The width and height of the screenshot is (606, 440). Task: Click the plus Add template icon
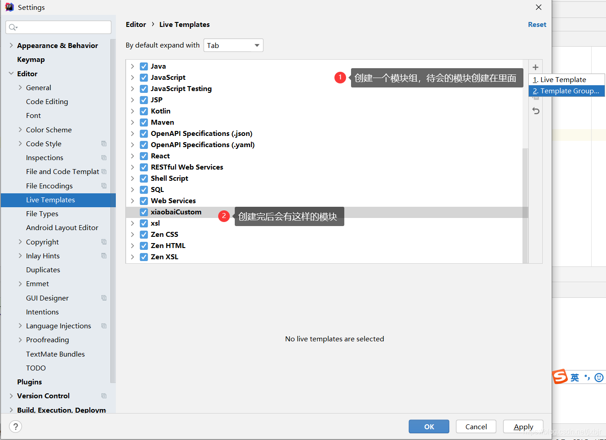[x=536, y=67]
